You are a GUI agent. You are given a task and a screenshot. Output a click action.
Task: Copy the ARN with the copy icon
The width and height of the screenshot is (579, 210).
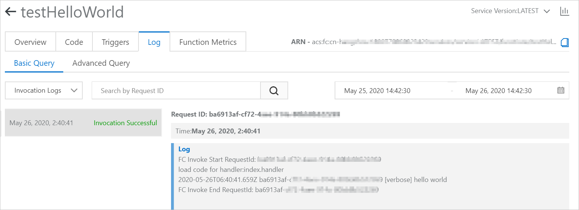coord(564,42)
